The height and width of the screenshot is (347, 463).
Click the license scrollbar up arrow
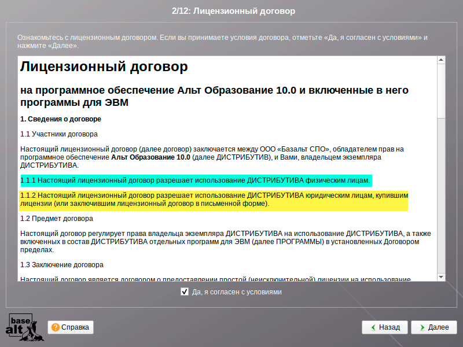[x=441, y=60]
